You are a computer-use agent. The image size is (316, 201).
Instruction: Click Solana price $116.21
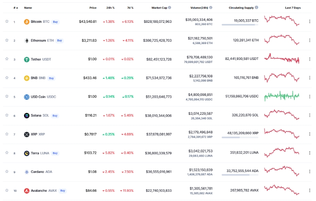(91, 116)
